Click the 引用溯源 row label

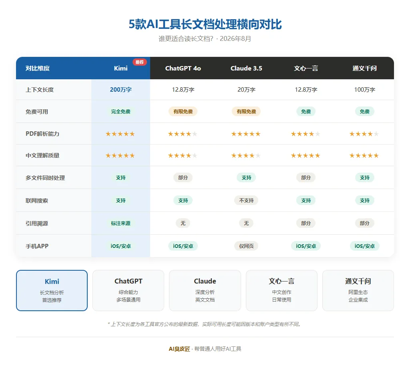(x=37, y=223)
